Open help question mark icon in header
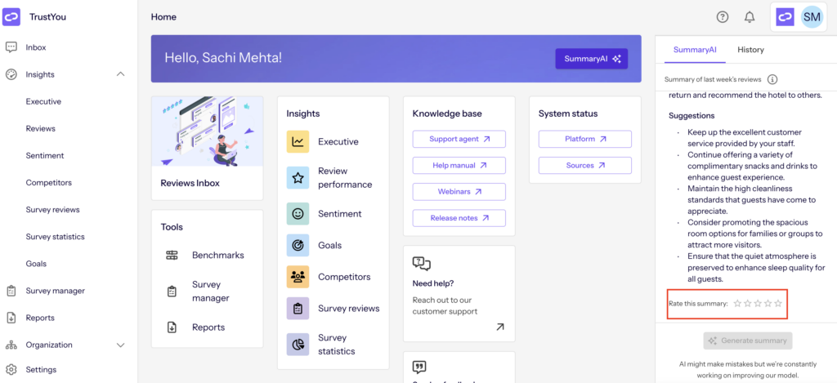 point(723,17)
